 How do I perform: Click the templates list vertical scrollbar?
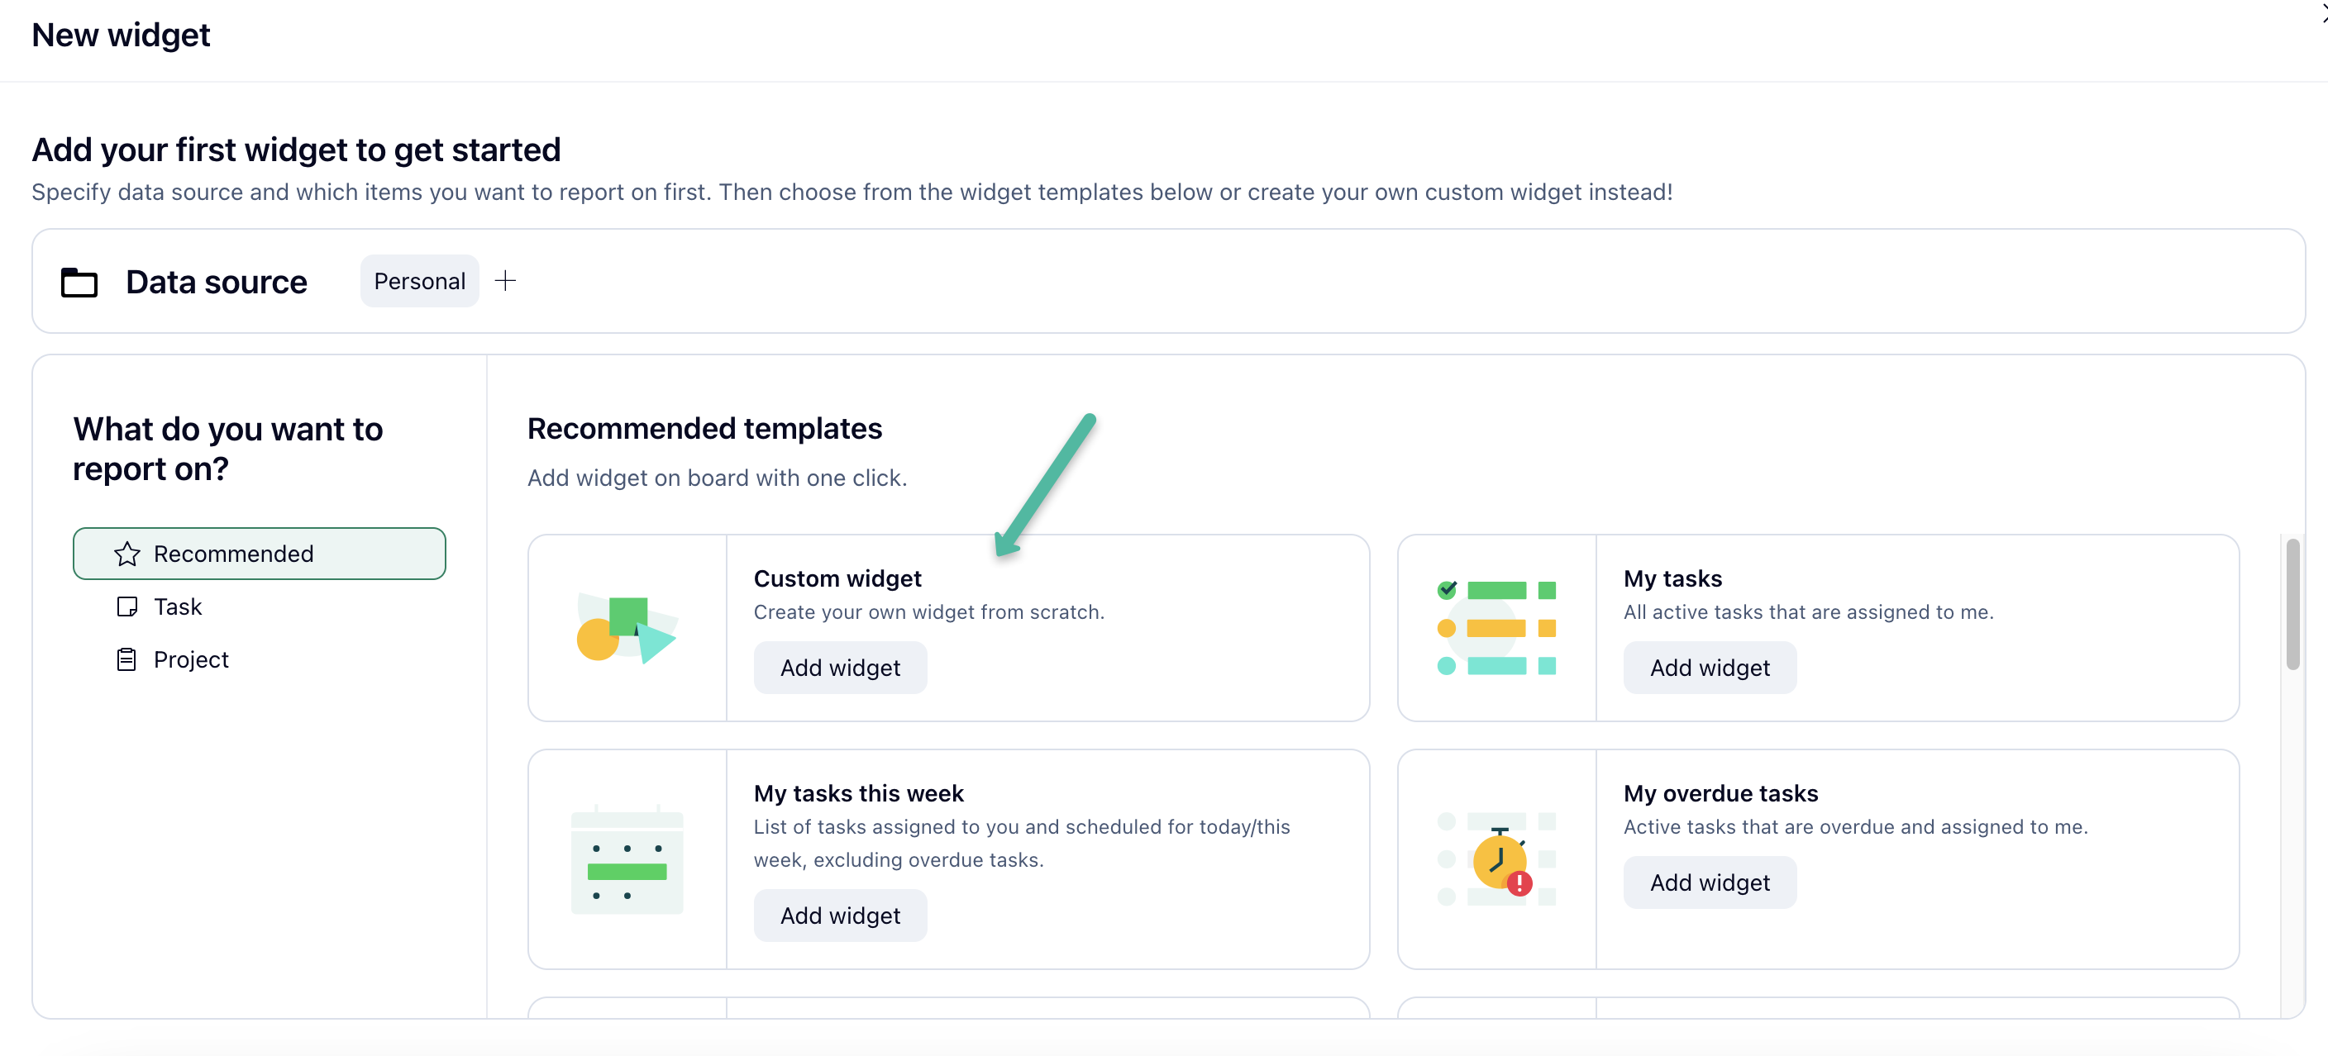(2292, 605)
